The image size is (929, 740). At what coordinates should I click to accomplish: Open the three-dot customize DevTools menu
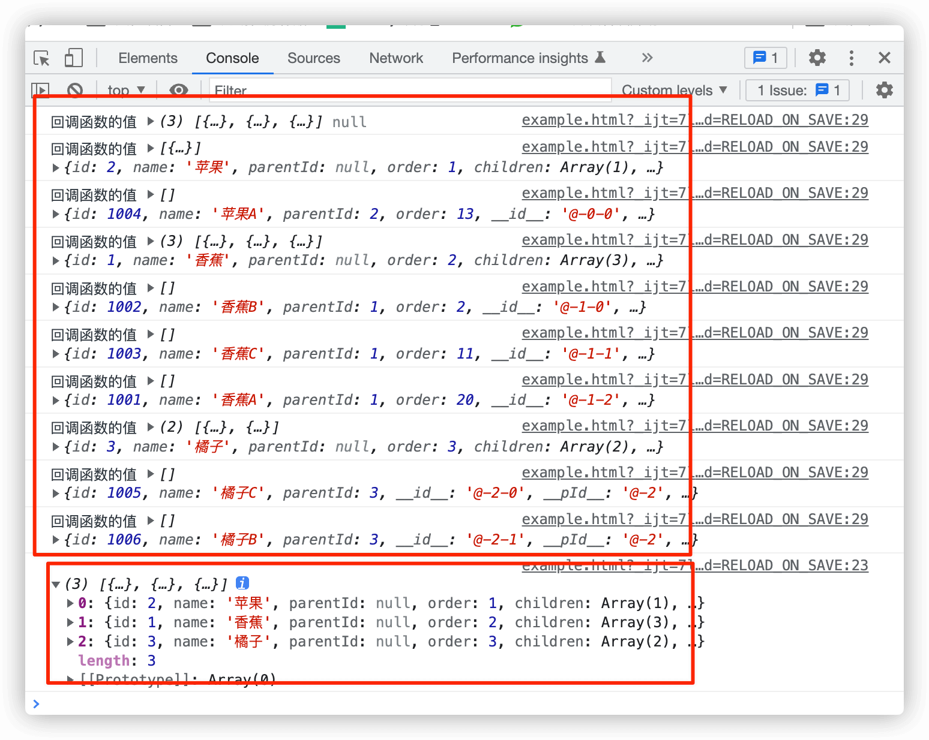point(851,58)
